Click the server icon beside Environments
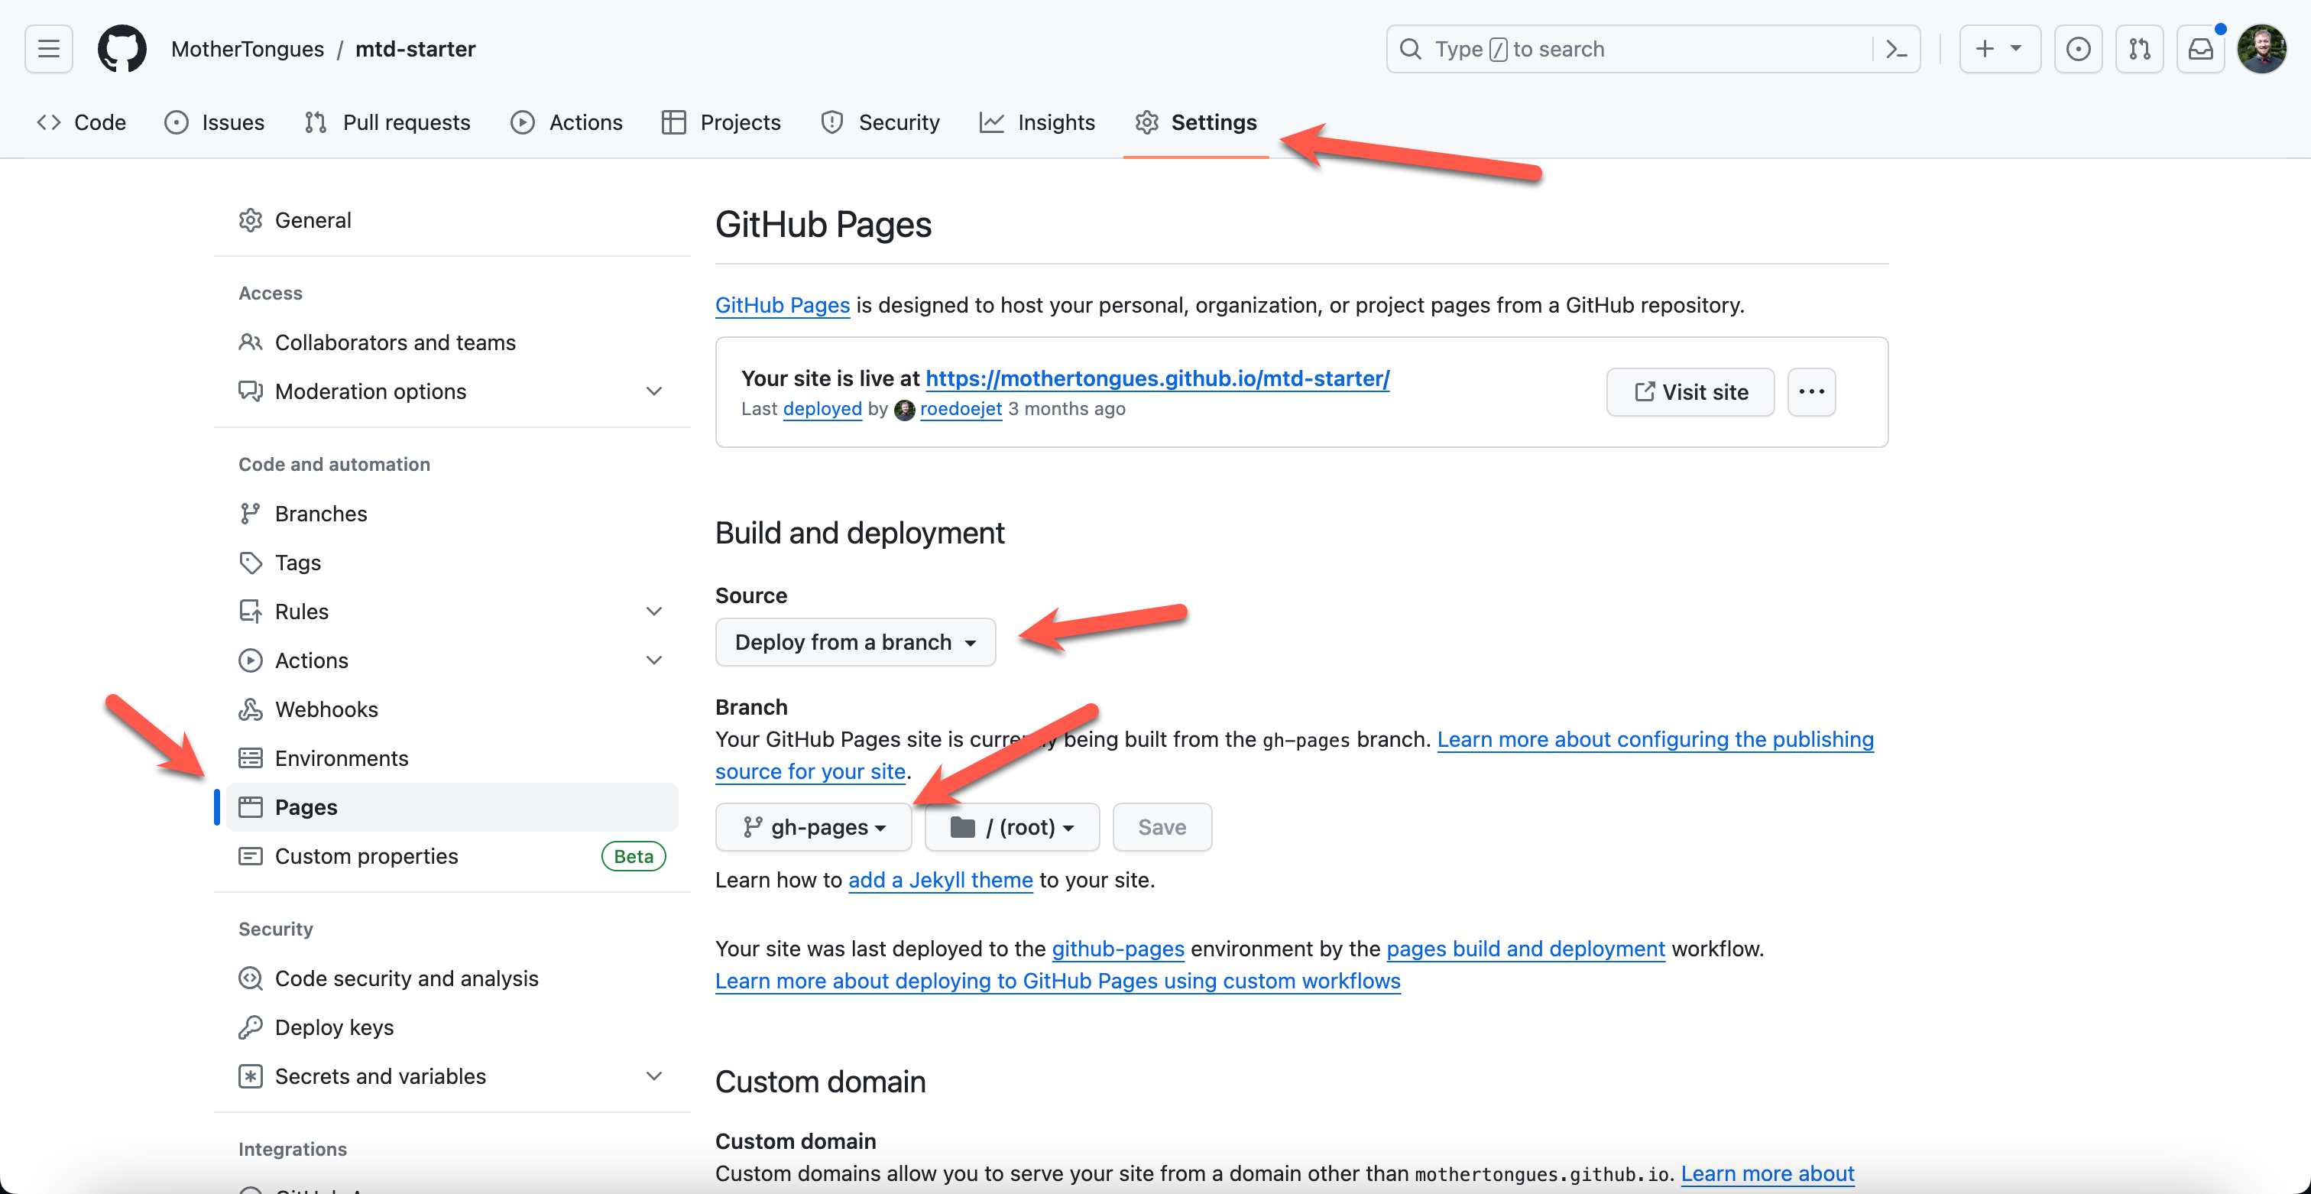2311x1194 pixels. (x=251, y=758)
